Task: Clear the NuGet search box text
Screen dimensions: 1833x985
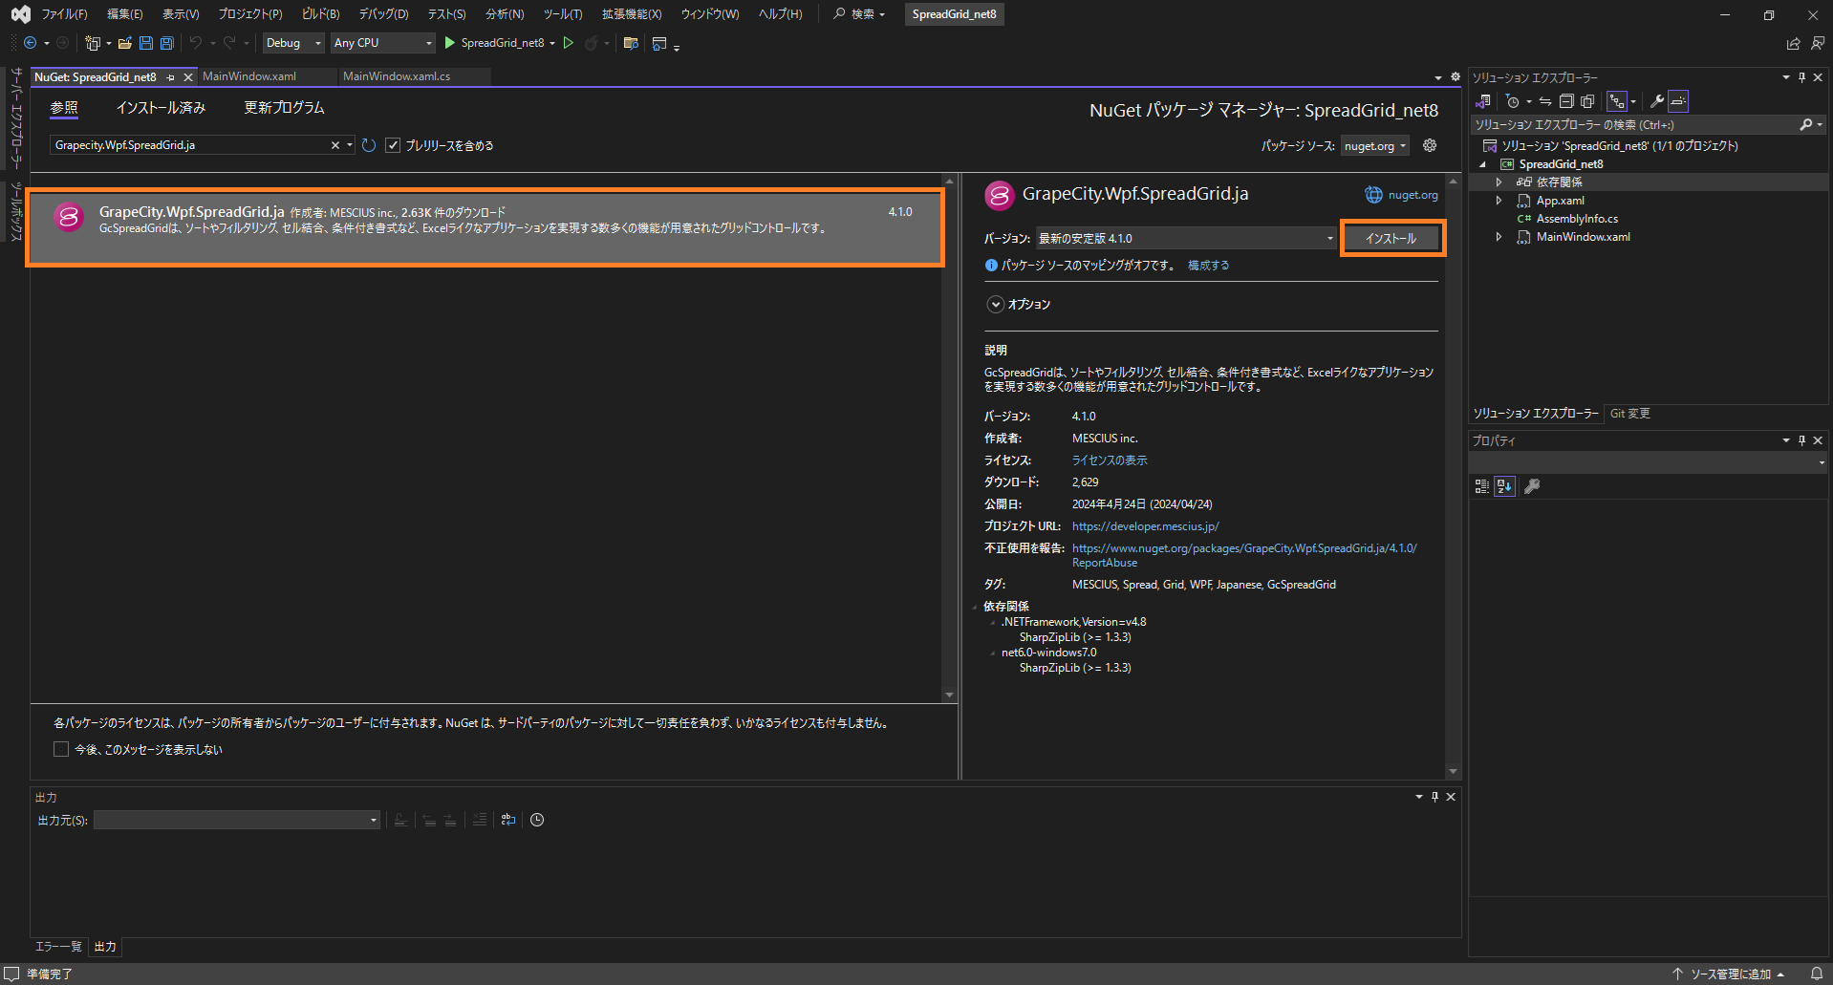Action: click(335, 145)
